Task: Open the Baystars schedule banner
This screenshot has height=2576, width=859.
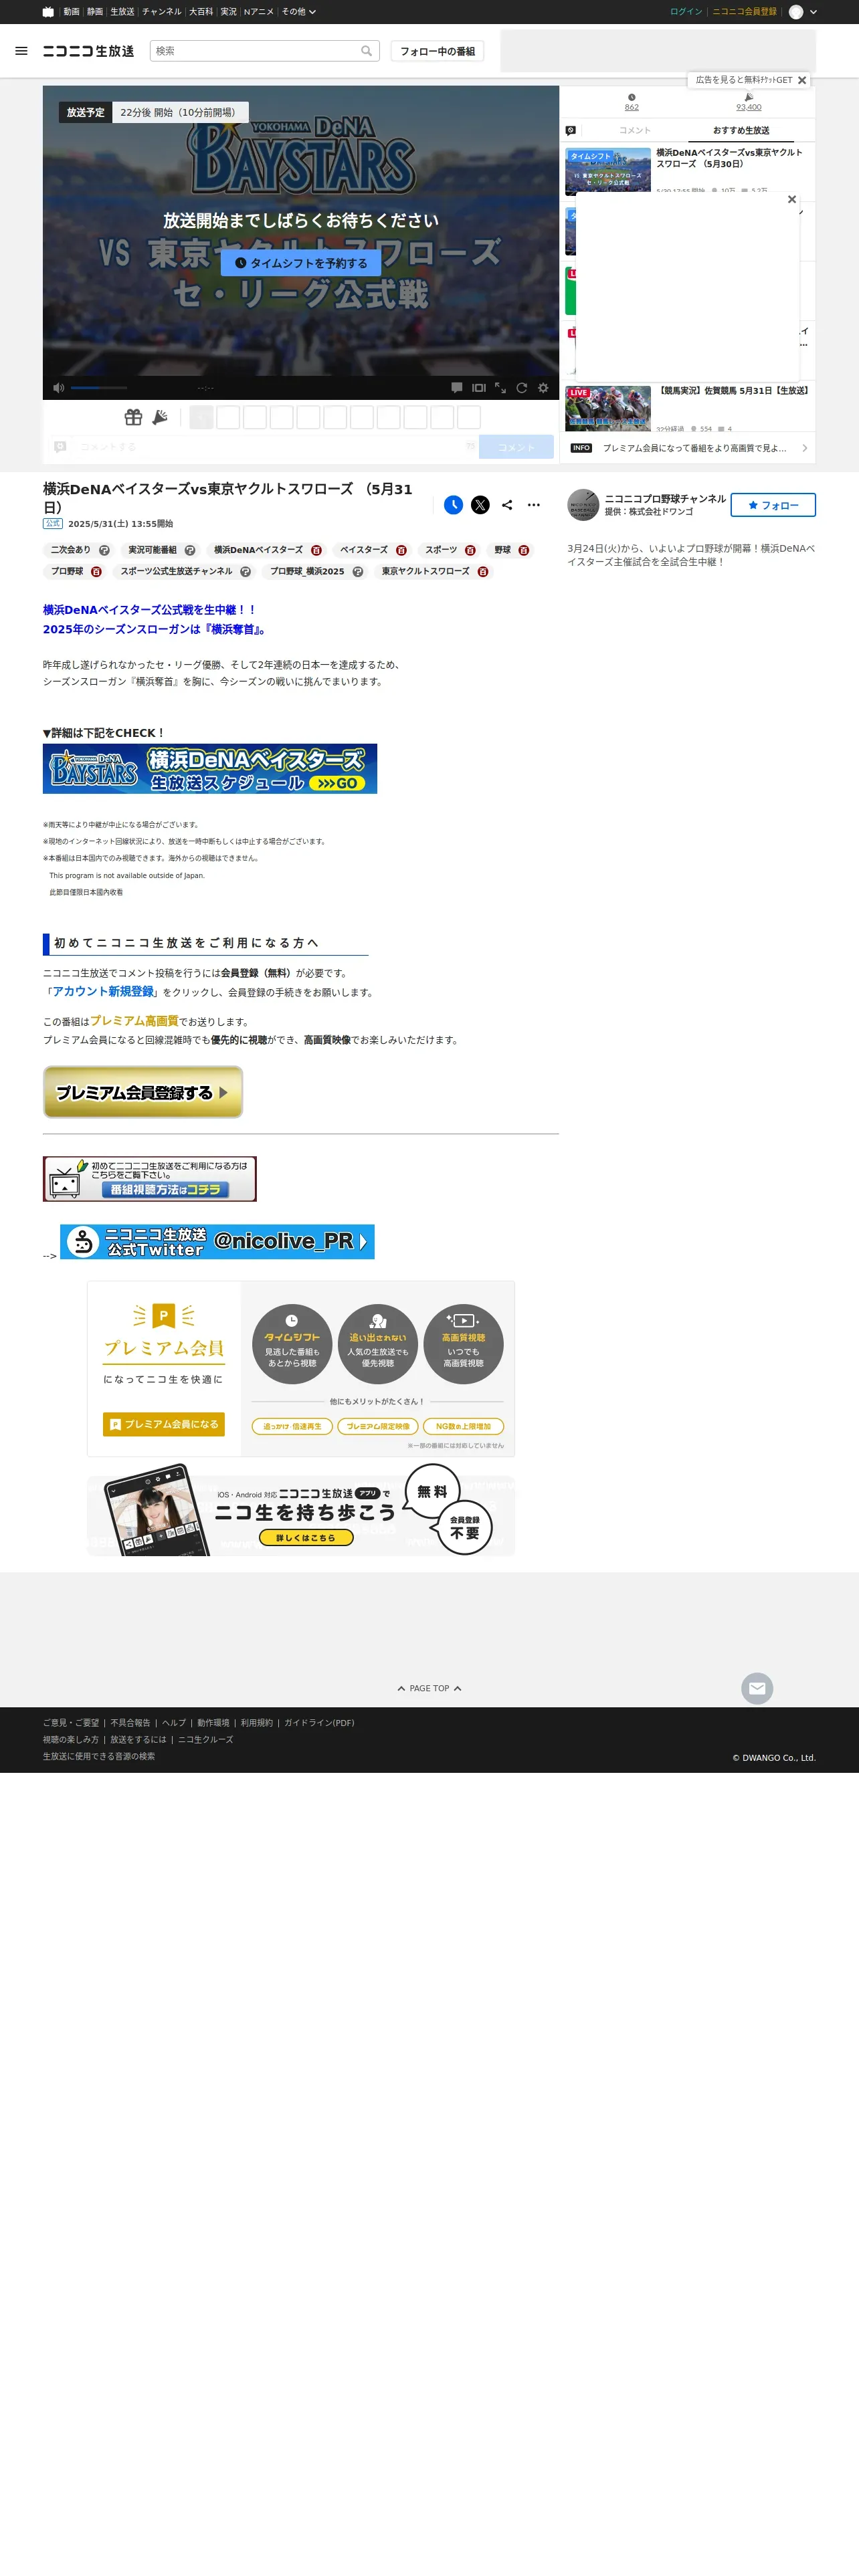Action: click(x=210, y=769)
